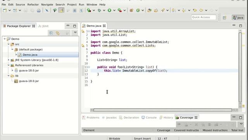The width and height of the screenshot is (248, 140).
Task: Select guava-18.0.jar in lib folder
Action: (29, 81)
